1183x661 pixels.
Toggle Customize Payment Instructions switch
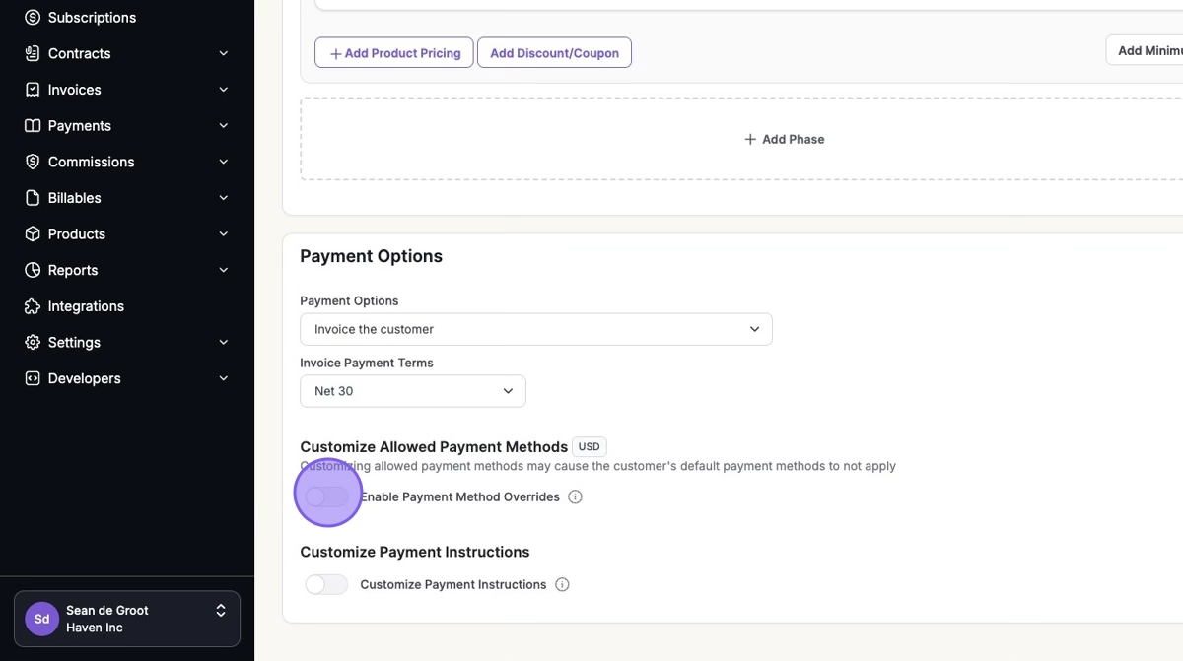tap(326, 585)
